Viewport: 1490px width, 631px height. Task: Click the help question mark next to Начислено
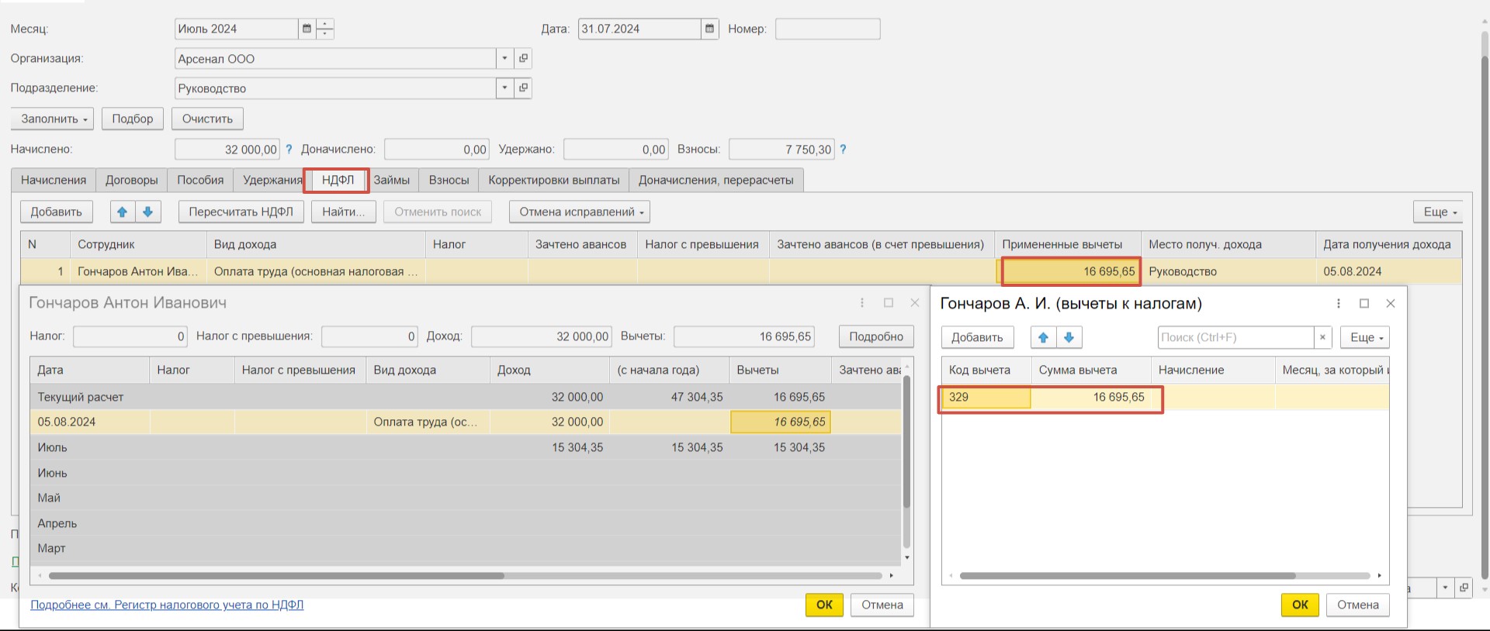(289, 150)
